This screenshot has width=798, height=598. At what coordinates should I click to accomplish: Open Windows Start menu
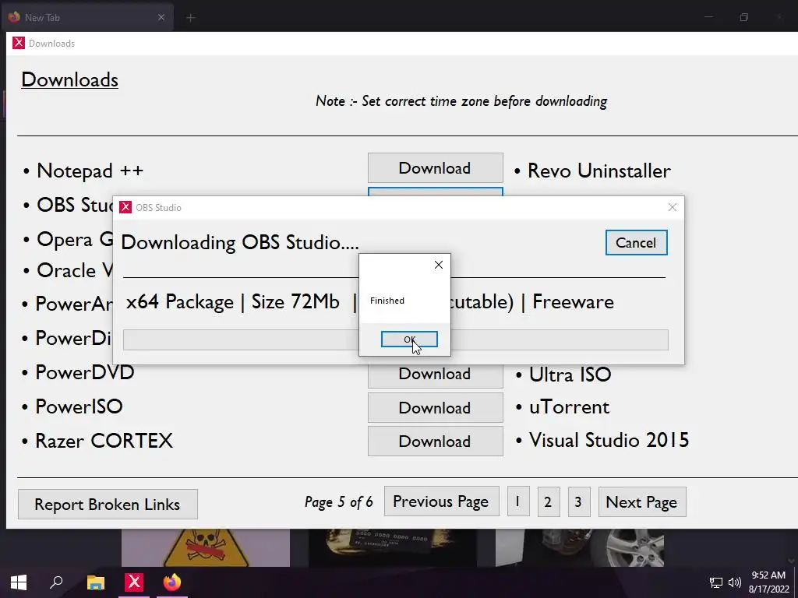pyautogui.click(x=19, y=582)
